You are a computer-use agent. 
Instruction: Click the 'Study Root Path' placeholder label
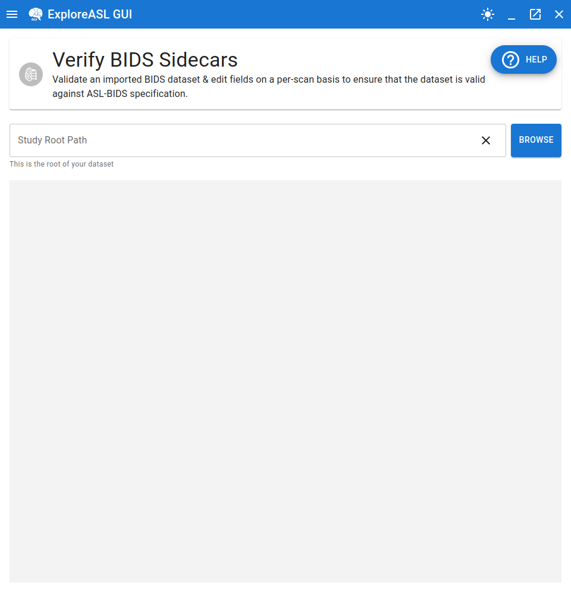coord(52,140)
